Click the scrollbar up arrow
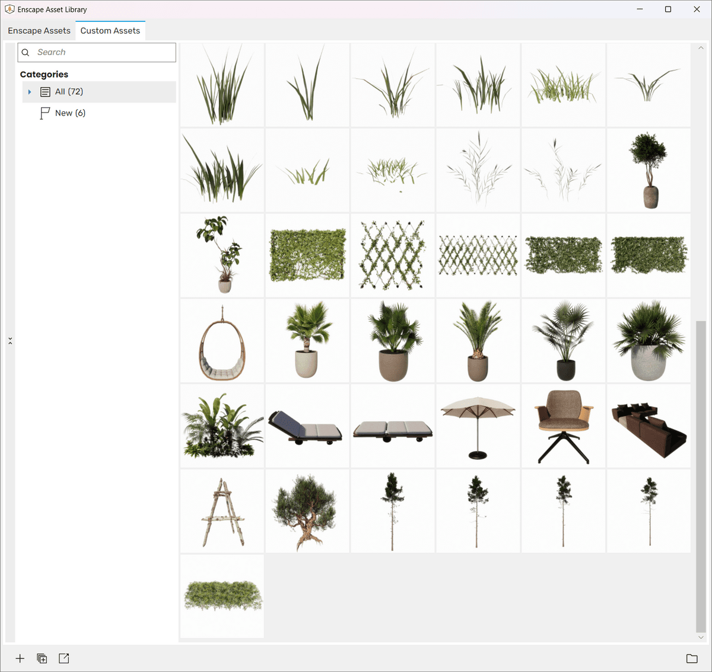The width and height of the screenshot is (712, 672). point(701,48)
